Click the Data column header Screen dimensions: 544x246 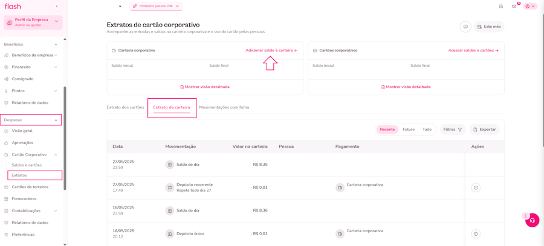(x=118, y=147)
